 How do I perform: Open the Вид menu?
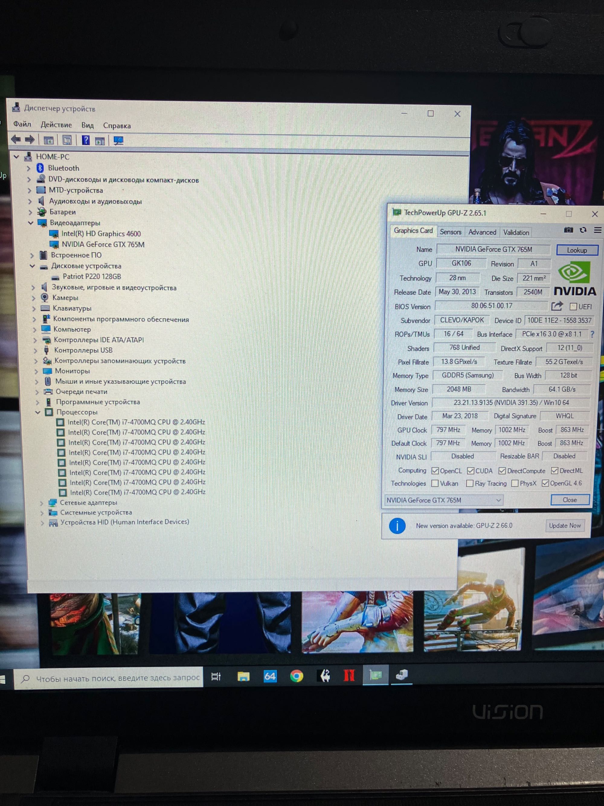click(x=87, y=125)
